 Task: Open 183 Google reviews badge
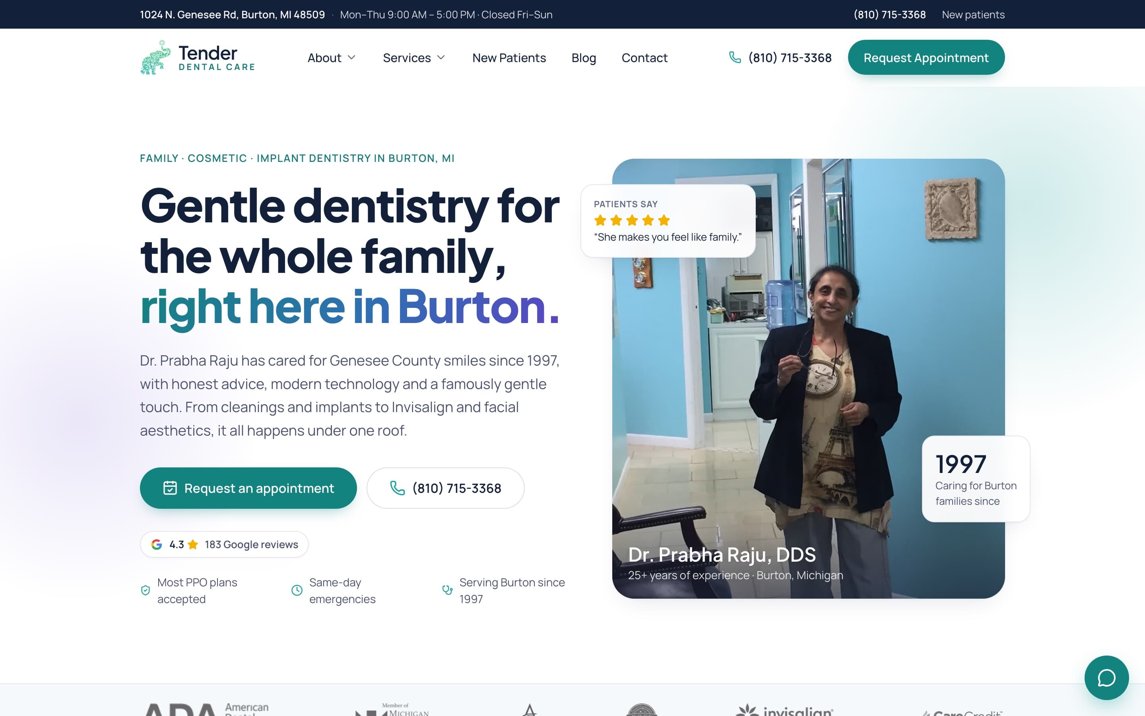[224, 544]
